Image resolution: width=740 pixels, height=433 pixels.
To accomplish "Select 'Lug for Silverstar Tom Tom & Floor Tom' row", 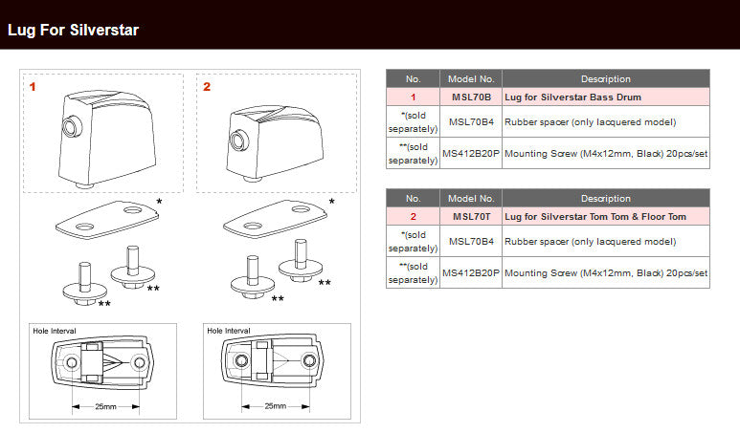I will (x=548, y=217).
